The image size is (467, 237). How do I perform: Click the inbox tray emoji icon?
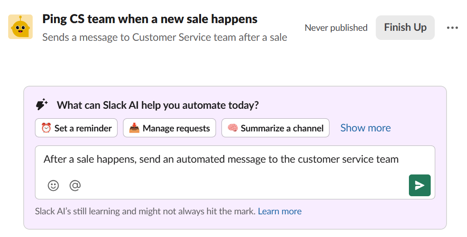pos(134,128)
